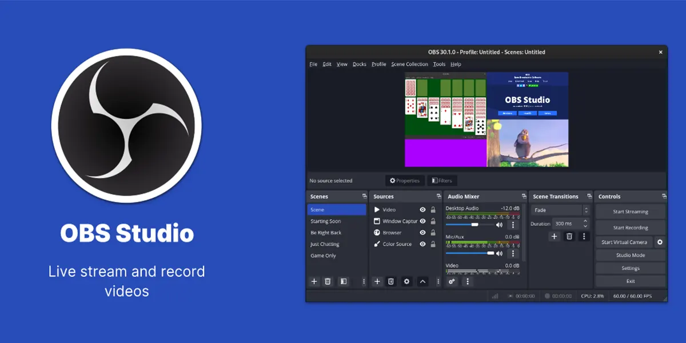The height and width of the screenshot is (343, 686).
Task: Open Desktop Audio options three-dot menu
Action: click(x=513, y=225)
